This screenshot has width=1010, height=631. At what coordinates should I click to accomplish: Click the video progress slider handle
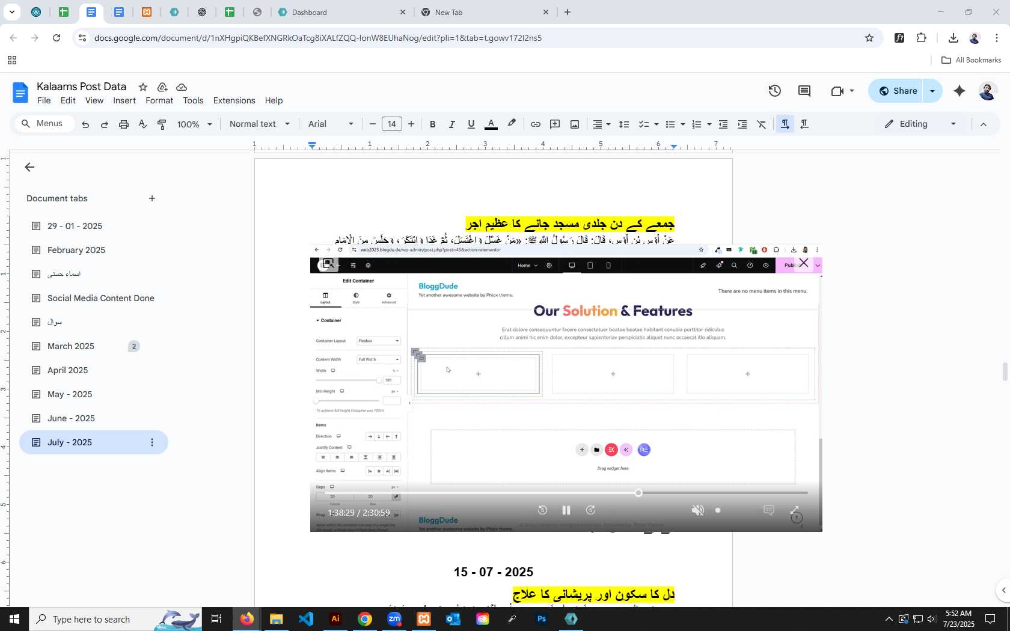(x=638, y=493)
